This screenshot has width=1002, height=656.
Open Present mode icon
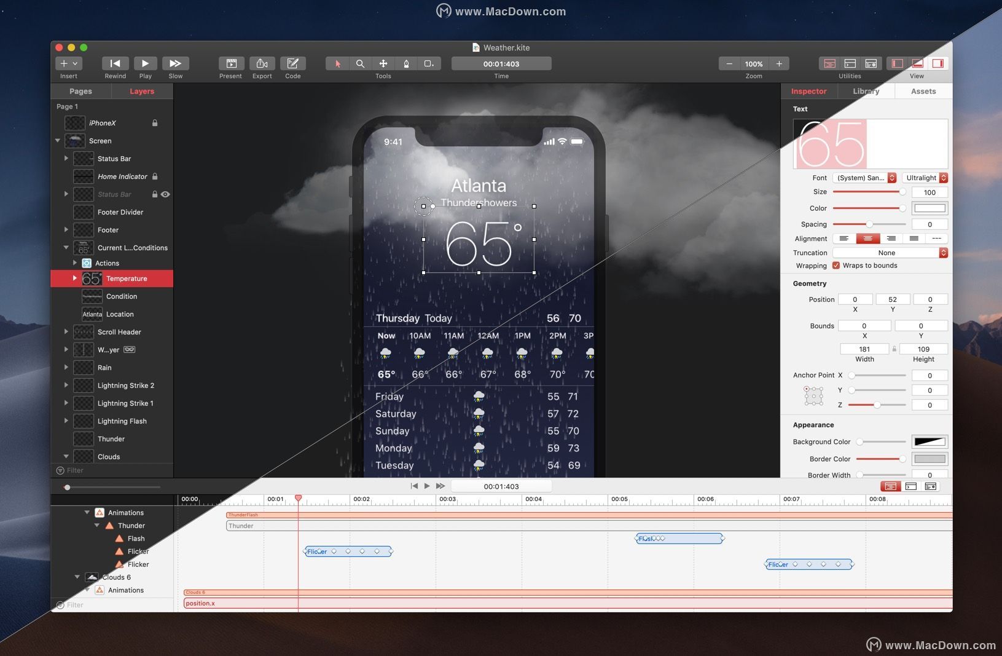pos(231,63)
